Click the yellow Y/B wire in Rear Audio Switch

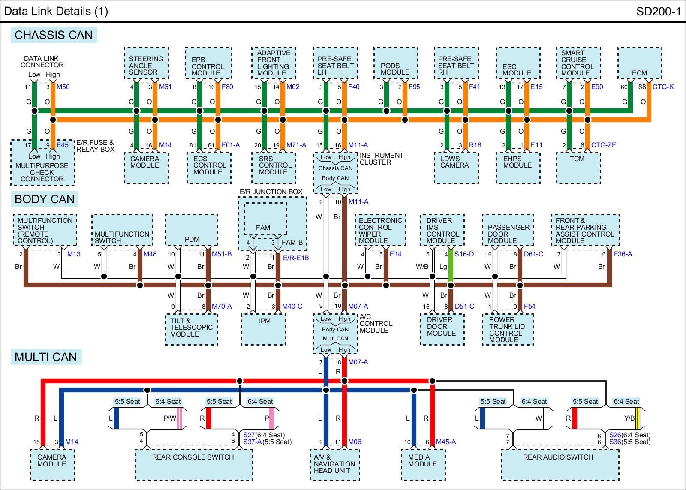tap(638, 418)
